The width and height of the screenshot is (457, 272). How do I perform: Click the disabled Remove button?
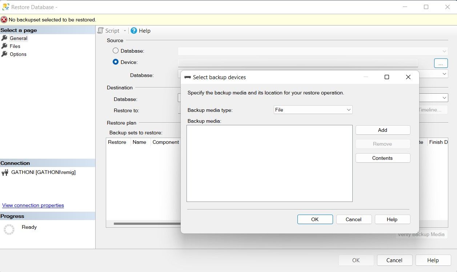[383, 144]
